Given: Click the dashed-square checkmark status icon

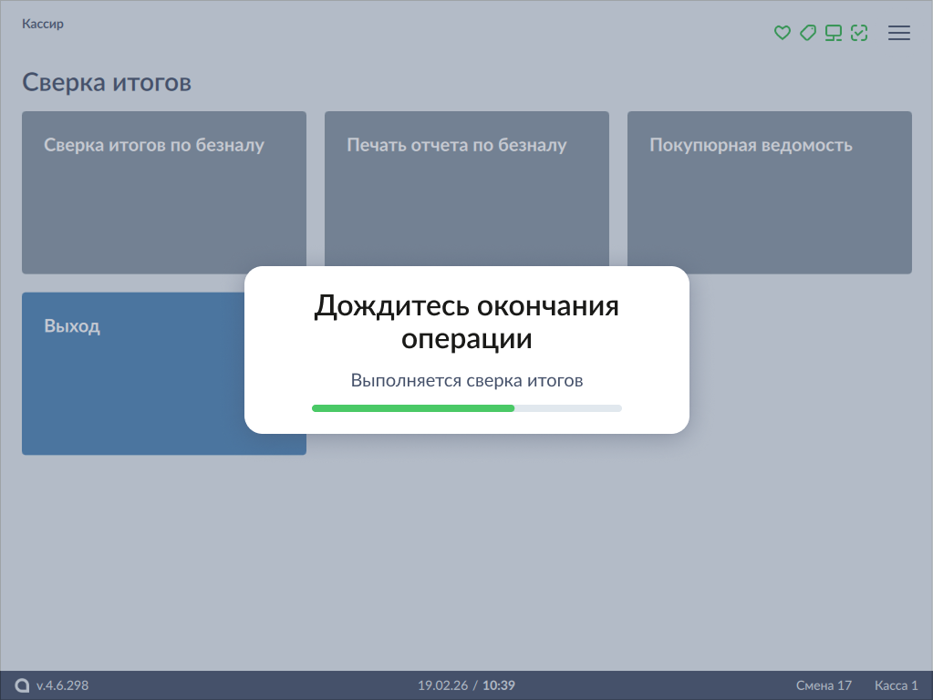Looking at the screenshot, I should pos(858,34).
